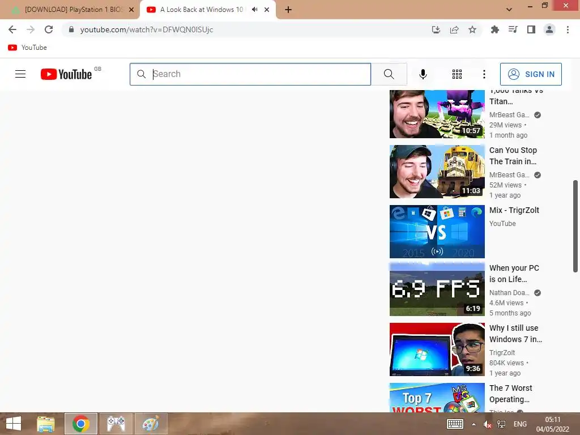580x435 pixels.
Task: Go back using browser back arrow
Action: 12,29
